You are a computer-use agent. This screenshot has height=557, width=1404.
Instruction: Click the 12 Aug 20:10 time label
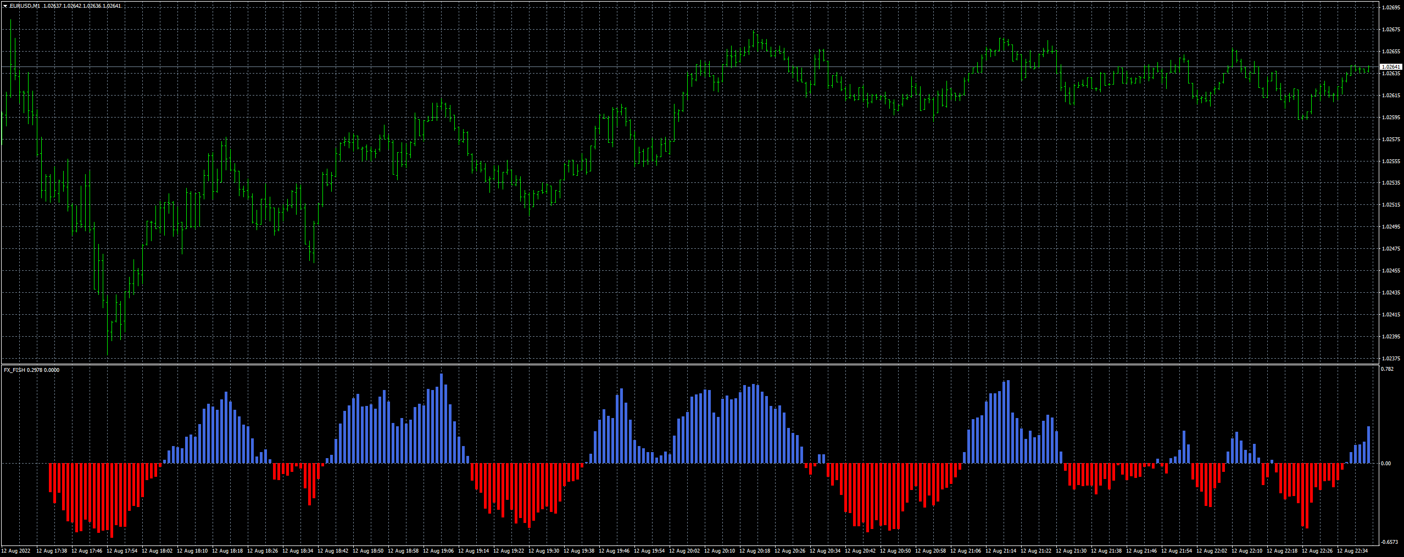720,551
